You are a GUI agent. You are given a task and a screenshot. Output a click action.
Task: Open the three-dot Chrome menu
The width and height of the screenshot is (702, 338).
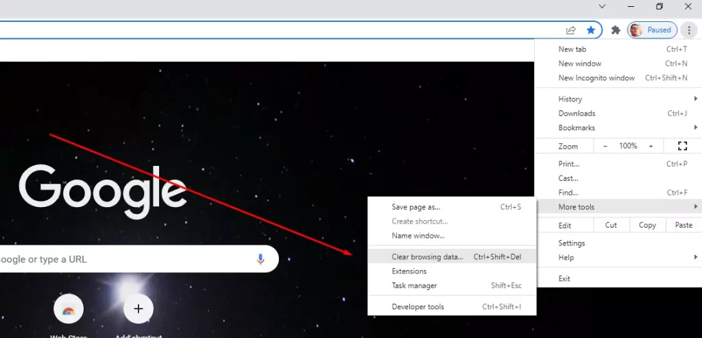(688, 30)
